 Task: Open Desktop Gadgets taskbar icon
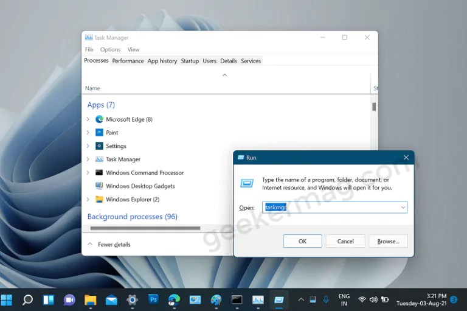click(x=195, y=299)
